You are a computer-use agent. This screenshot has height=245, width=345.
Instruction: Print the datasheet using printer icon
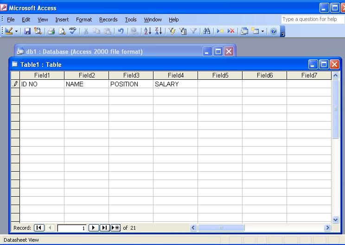(51, 31)
